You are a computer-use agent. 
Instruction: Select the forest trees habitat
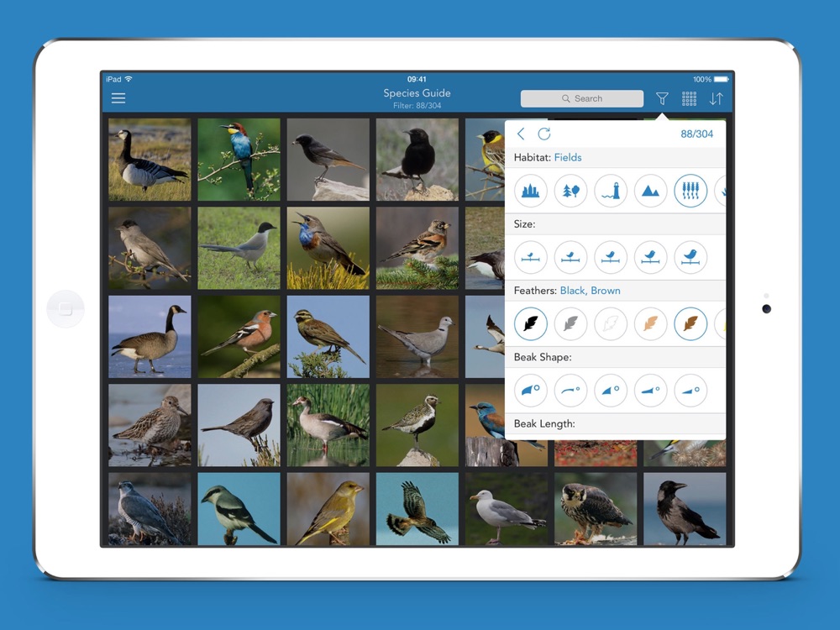(x=570, y=191)
